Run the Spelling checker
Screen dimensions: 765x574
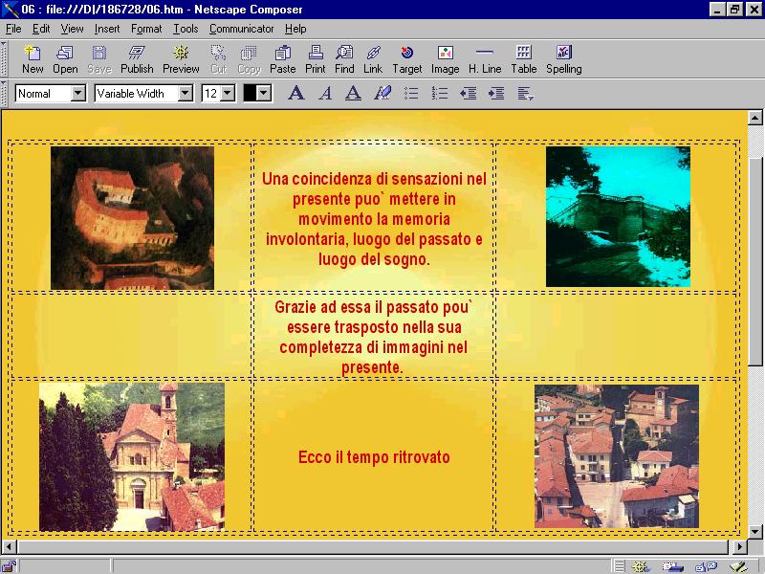[563, 59]
